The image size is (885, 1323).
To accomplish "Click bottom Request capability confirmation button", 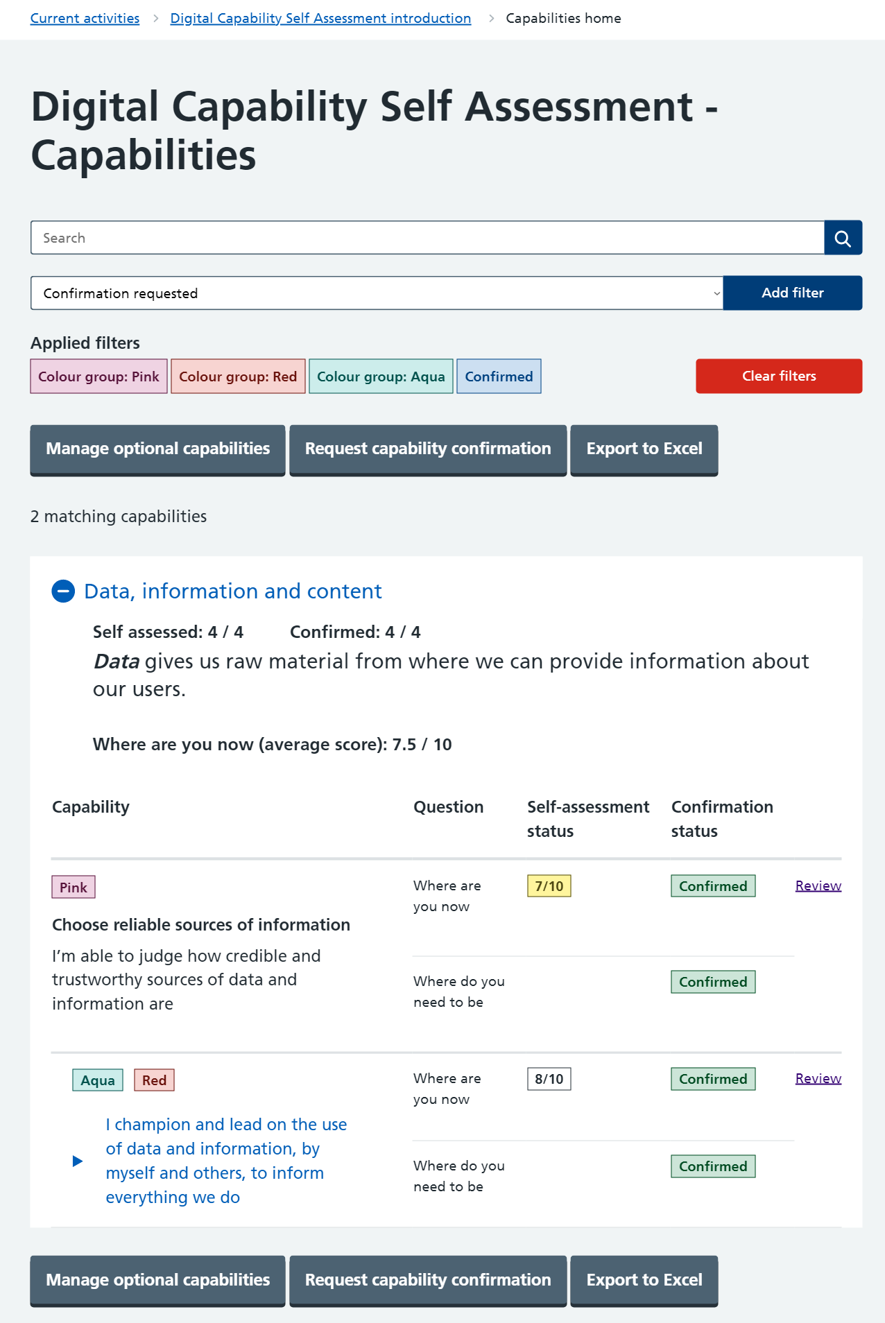I will pyautogui.click(x=428, y=1280).
